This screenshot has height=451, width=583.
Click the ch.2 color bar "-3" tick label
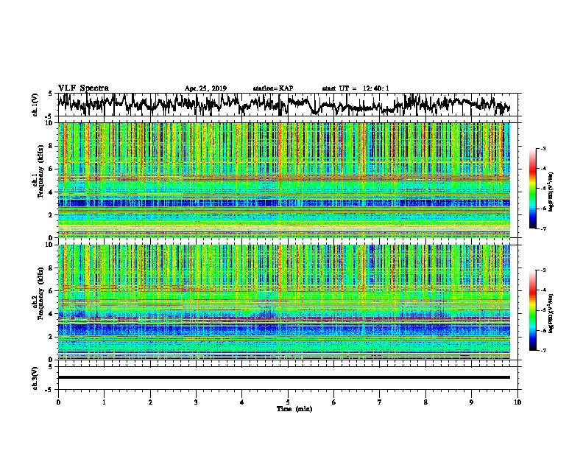543,270
